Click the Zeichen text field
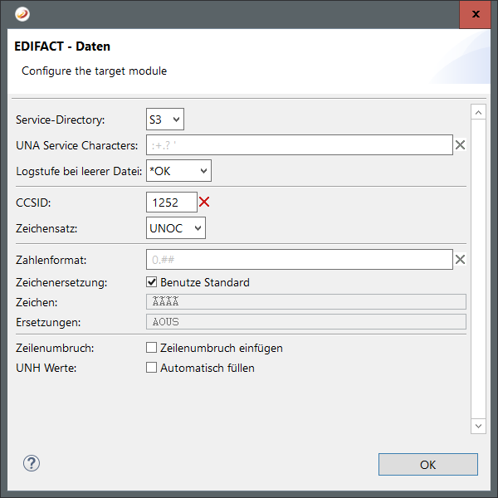This screenshot has height=498, width=498. point(305,302)
